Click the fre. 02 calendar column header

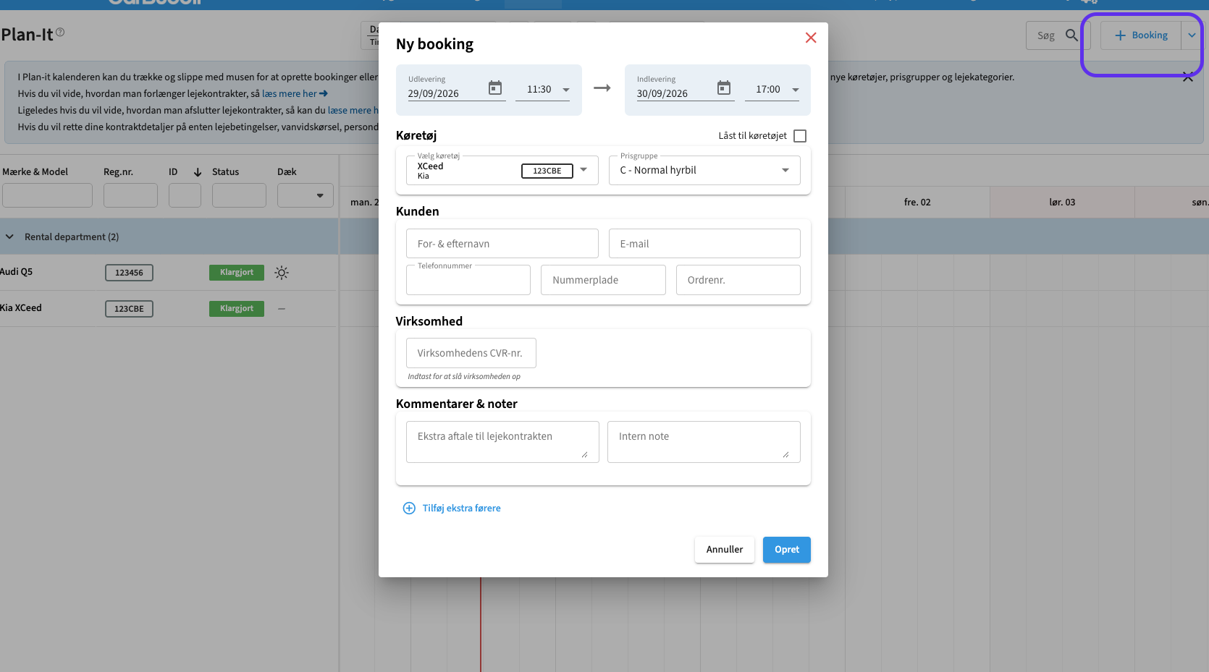coord(917,203)
